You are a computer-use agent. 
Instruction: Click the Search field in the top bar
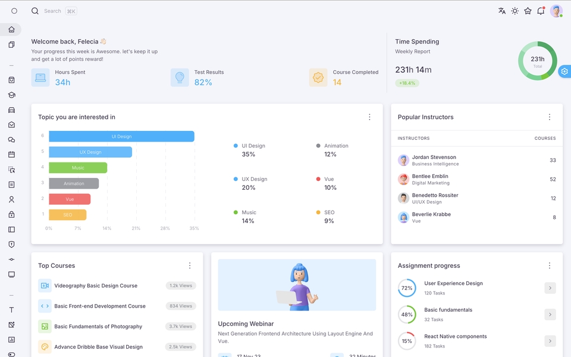point(52,11)
